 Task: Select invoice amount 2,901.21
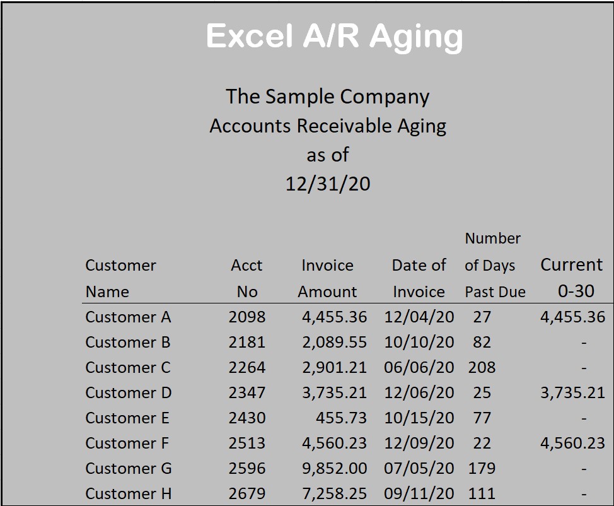point(334,367)
